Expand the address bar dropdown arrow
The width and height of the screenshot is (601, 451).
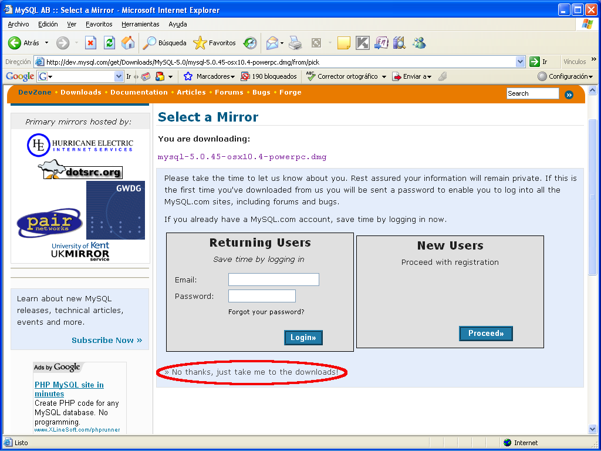point(520,62)
